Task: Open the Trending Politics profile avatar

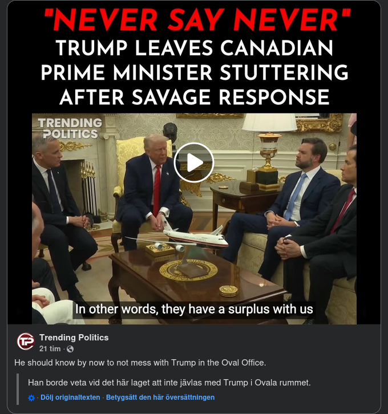Action: coord(26,342)
